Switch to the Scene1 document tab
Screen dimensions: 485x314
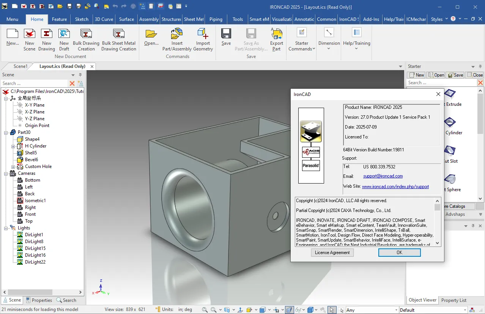[x=20, y=66]
